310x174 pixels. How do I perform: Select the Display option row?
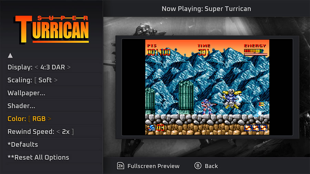(54, 67)
